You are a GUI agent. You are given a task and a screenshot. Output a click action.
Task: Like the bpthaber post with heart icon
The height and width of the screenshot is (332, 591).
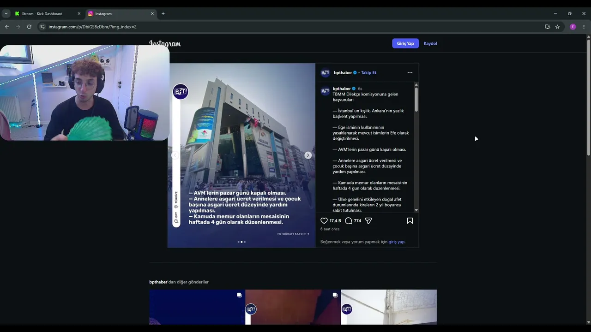324,221
